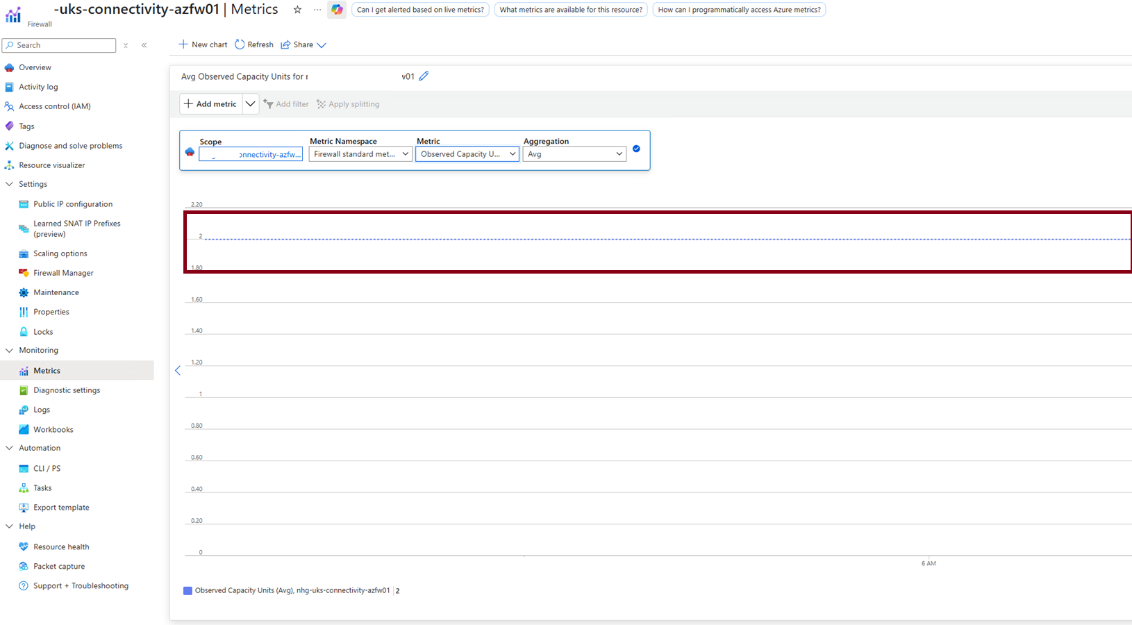
Task: Click the Refresh icon in toolbar
Action: pyautogui.click(x=240, y=44)
